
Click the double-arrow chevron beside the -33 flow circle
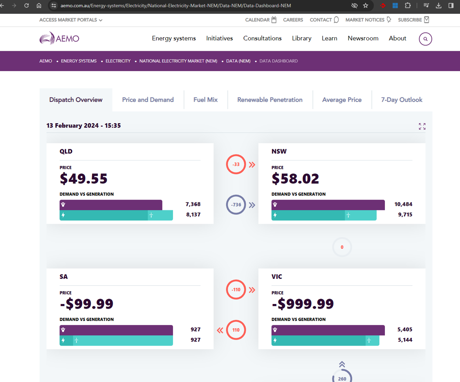(x=252, y=164)
